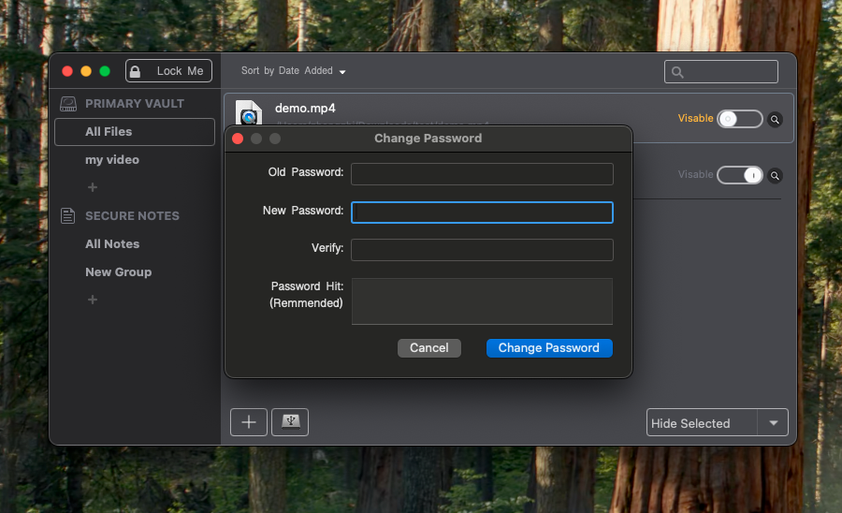Add a notes group with plus under New Group
Screen dimensions: 842x513
(x=93, y=300)
